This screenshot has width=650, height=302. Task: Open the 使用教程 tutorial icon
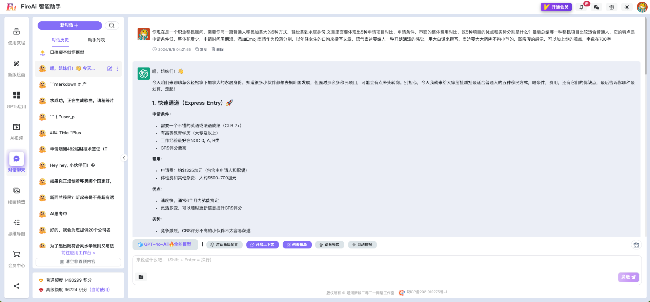(x=16, y=32)
